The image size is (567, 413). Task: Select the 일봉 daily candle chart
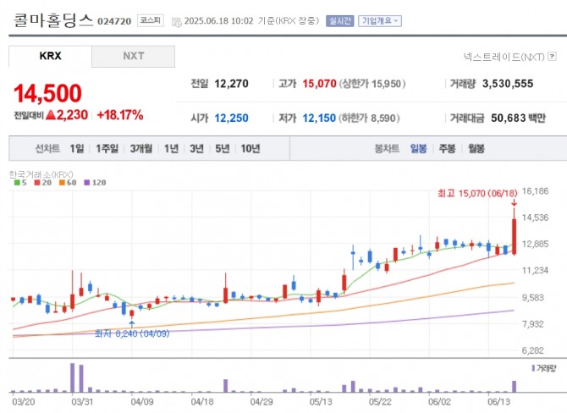pos(419,148)
